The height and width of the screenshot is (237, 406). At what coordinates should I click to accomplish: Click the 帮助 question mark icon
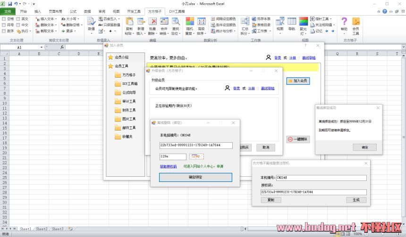[x=344, y=25]
